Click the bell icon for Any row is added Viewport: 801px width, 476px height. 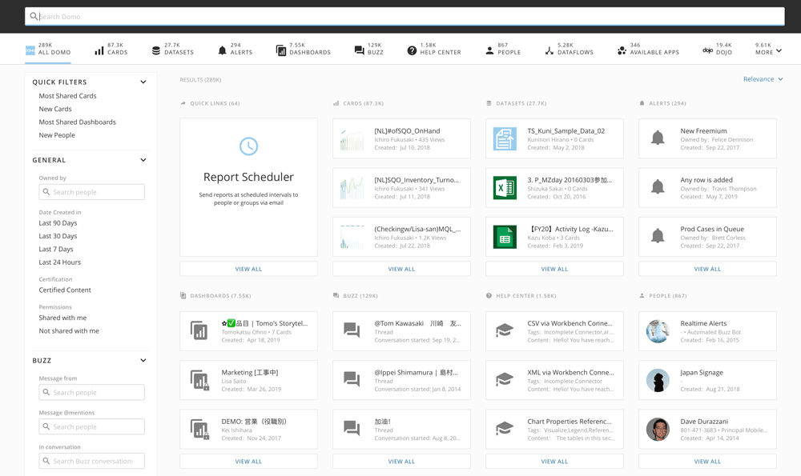click(x=658, y=186)
